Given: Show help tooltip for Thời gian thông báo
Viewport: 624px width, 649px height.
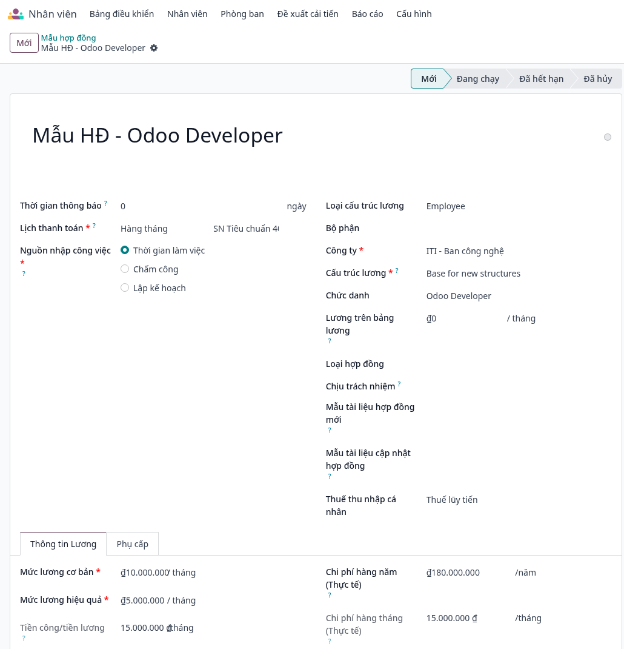Looking at the screenshot, I should click(x=105, y=203).
